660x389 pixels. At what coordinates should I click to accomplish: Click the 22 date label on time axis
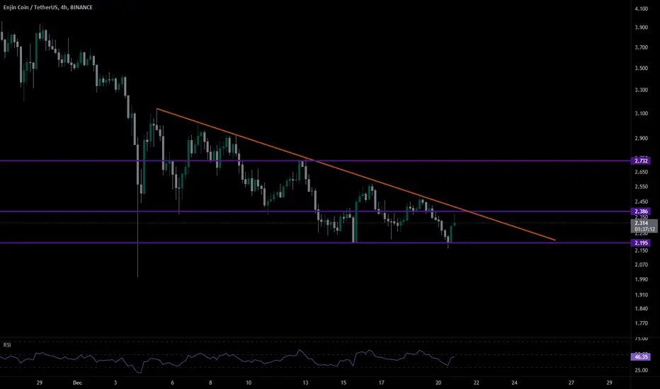[x=476, y=383]
